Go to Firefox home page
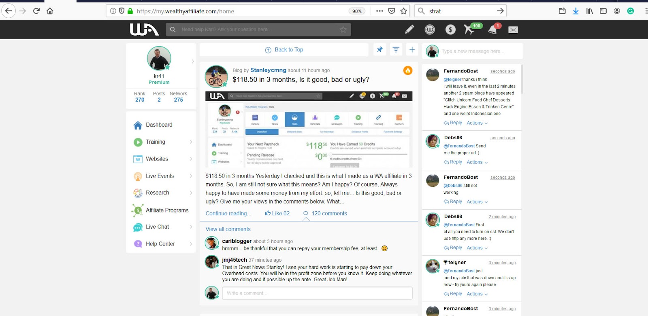This screenshot has height=316, width=648. click(50, 11)
